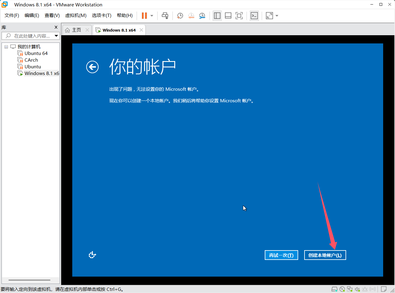Screen dimensions: 395x293
Task: Open the 查看(V) menu
Action: point(52,15)
